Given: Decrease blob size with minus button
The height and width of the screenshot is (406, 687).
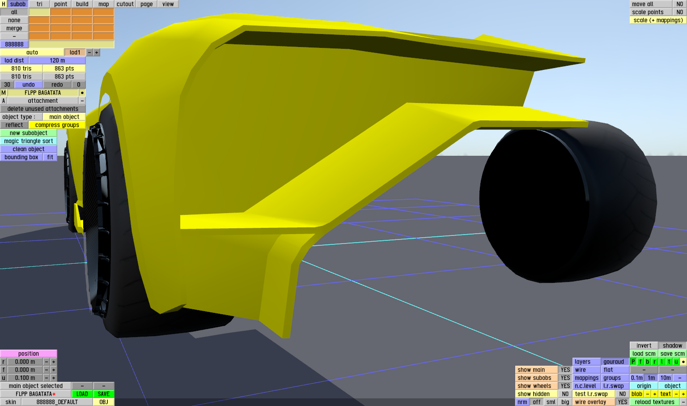Looking at the screenshot, I should click(648, 394).
